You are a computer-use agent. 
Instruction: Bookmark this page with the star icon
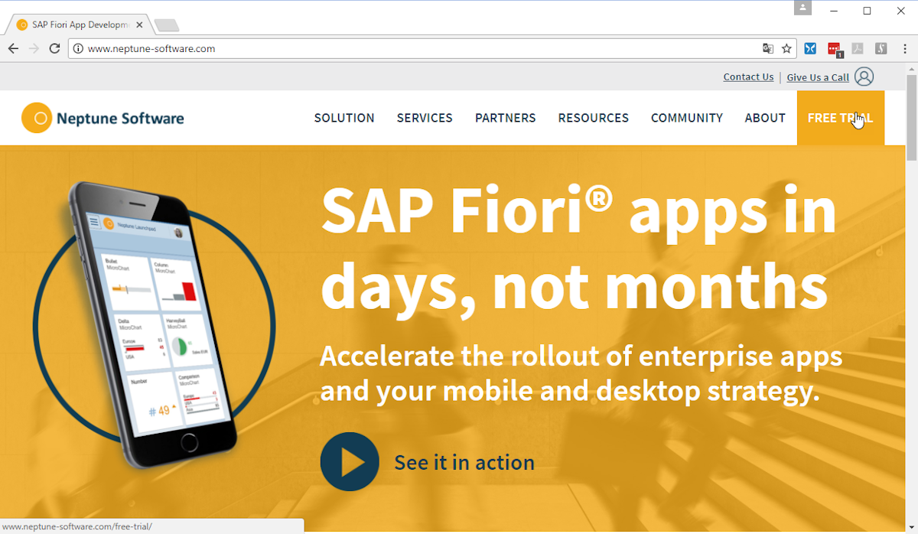pyautogui.click(x=786, y=48)
